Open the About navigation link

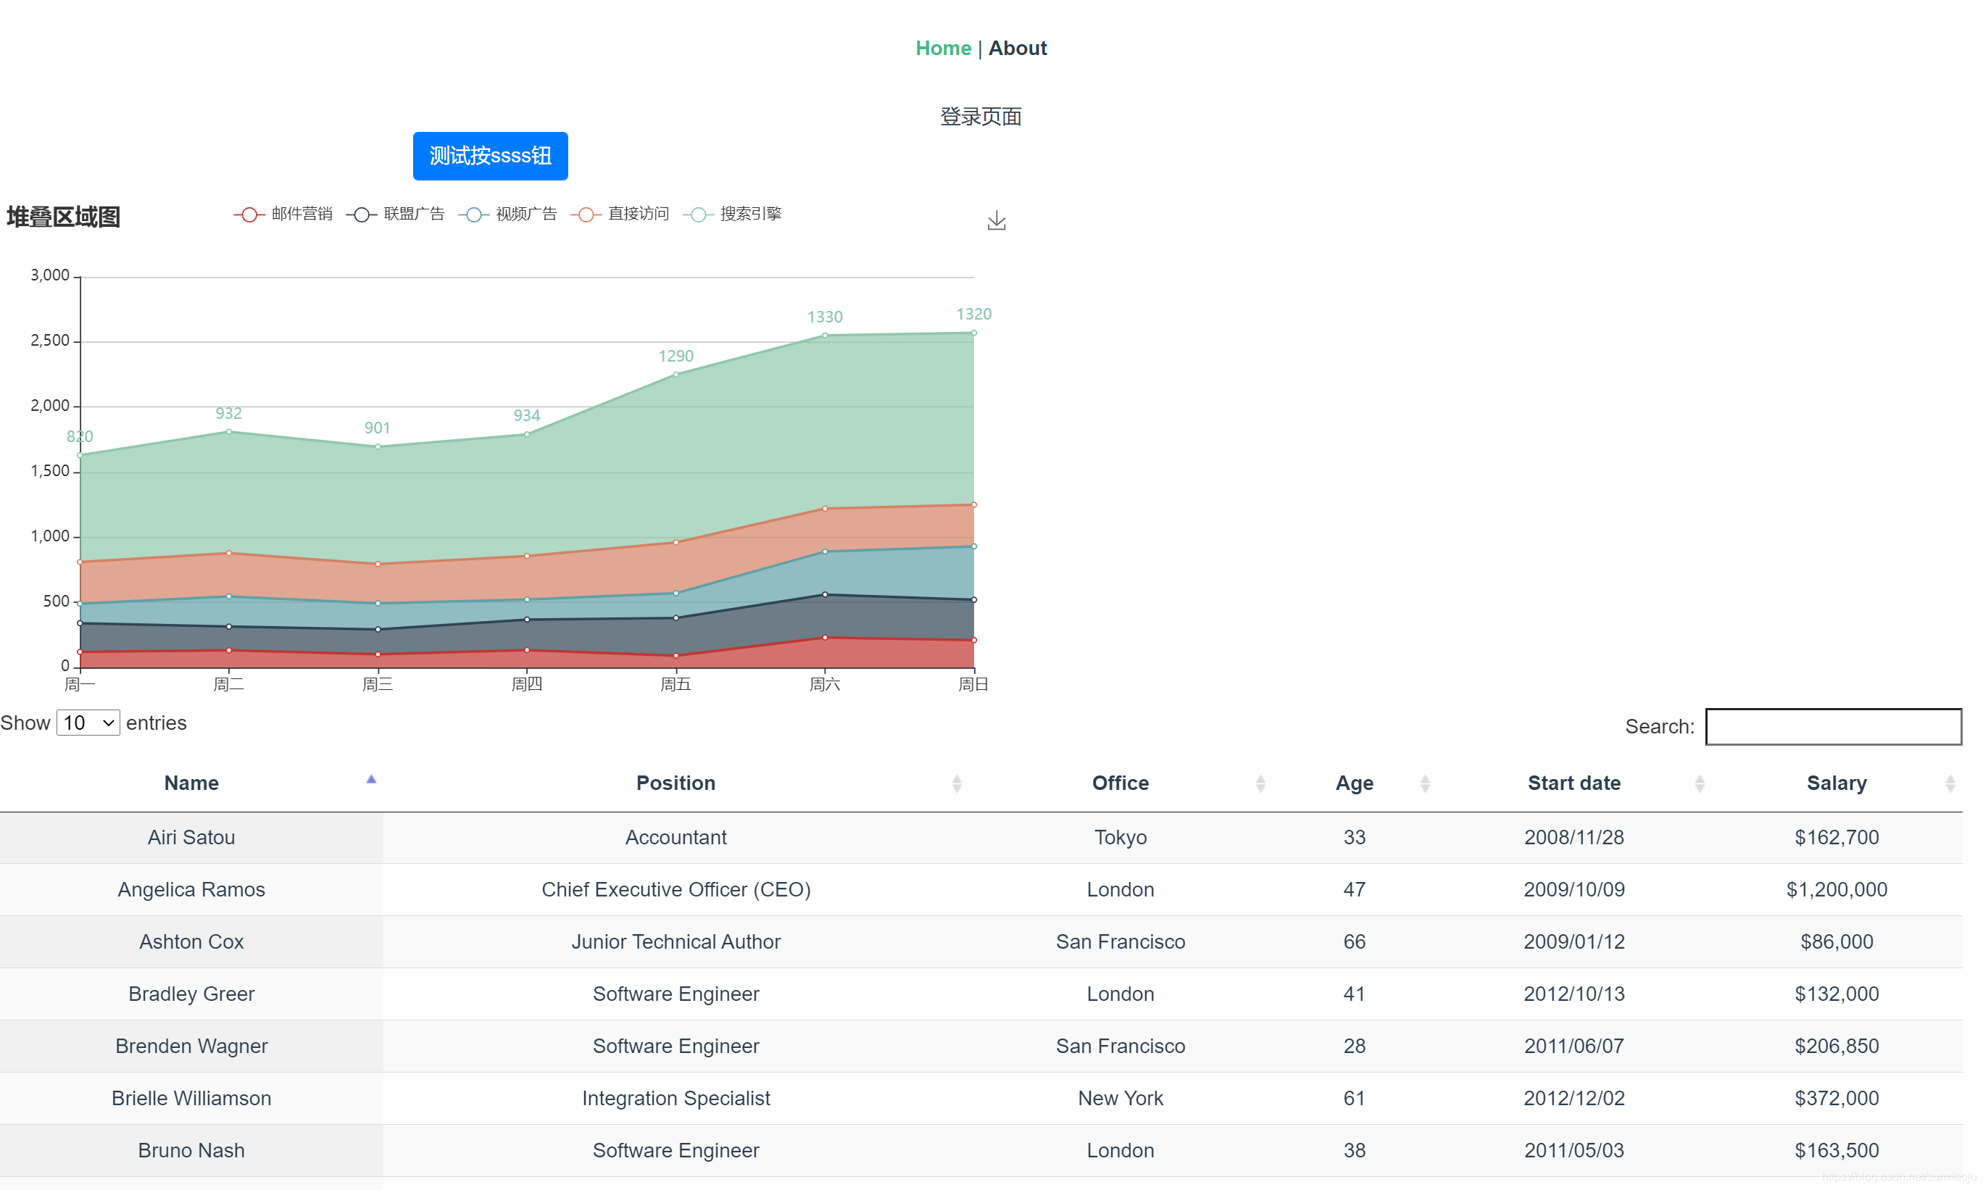click(1017, 48)
